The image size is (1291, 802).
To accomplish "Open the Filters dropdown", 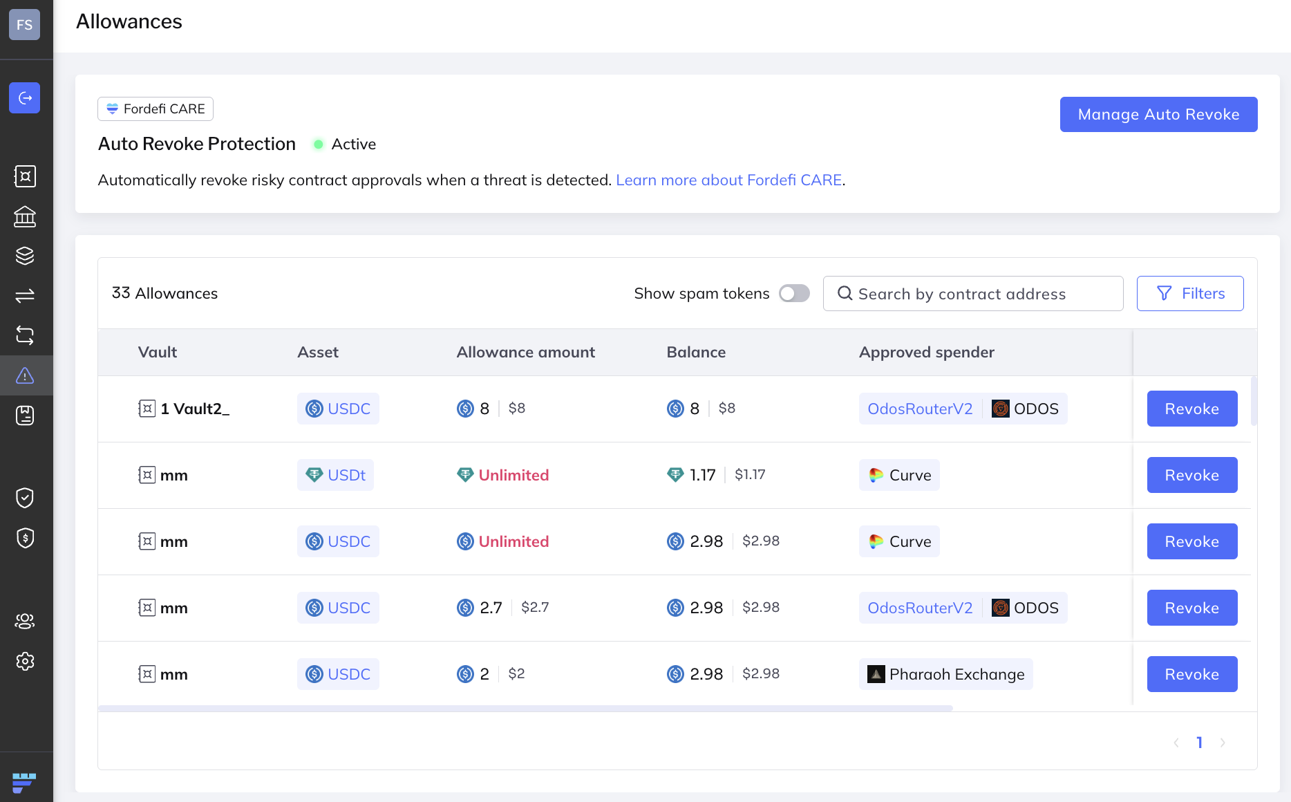I will (1189, 294).
